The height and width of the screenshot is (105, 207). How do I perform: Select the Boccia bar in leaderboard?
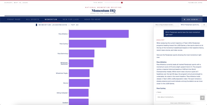click(79, 83)
